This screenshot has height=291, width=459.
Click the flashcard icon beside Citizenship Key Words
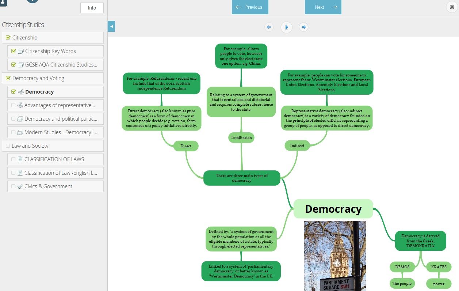(21, 51)
